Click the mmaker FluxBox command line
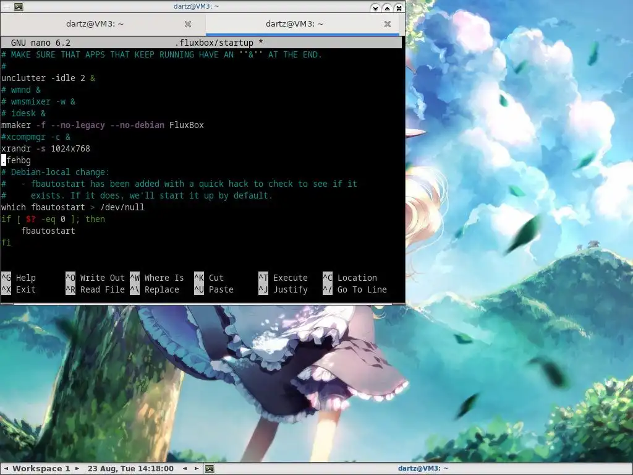Image resolution: width=633 pixels, height=475 pixels. [103, 125]
